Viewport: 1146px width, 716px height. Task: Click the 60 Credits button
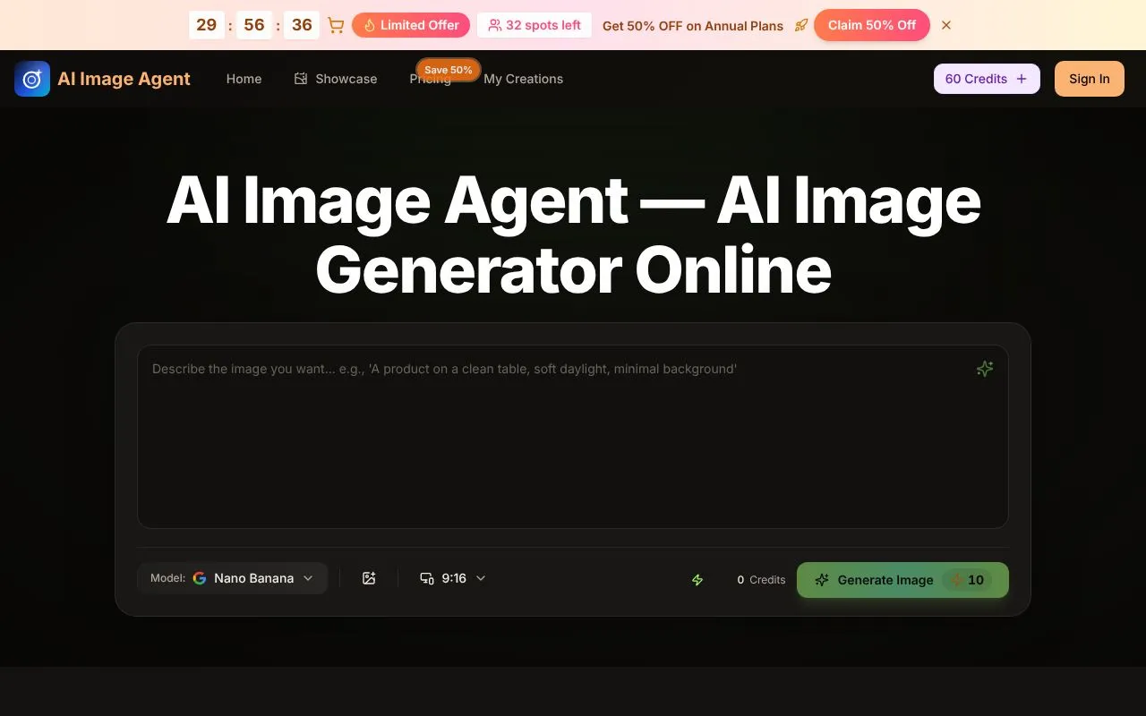[987, 79]
